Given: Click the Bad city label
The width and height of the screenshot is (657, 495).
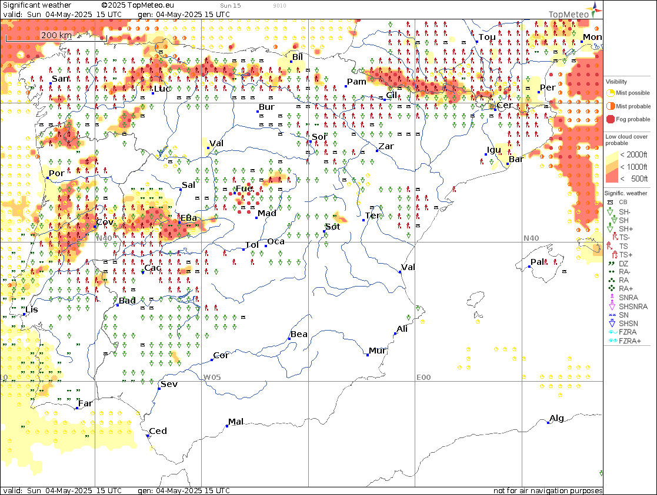Looking at the screenshot, I should [x=127, y=300].
